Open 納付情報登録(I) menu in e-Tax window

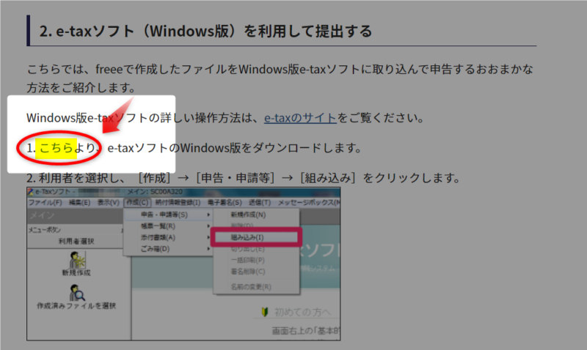pyautogui.click(x=178, y=203)
